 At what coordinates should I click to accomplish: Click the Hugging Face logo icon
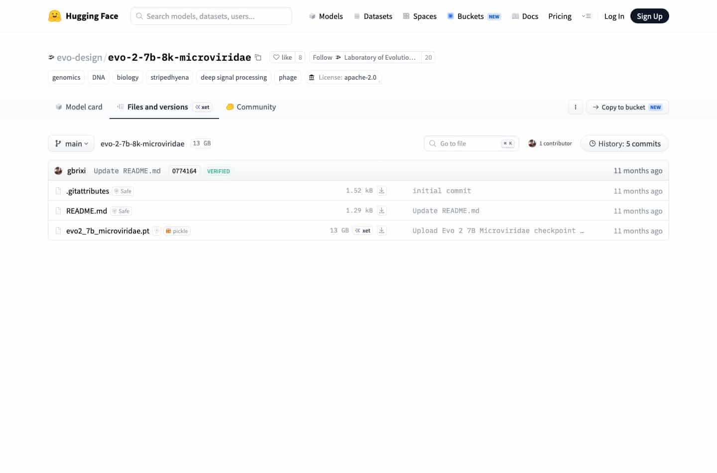point(55,16)
